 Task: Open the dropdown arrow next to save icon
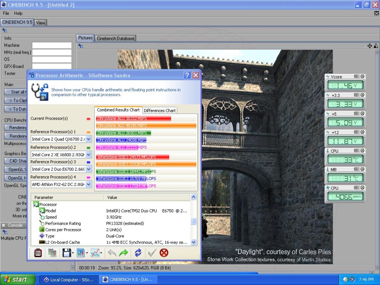(x=73, y=253)
